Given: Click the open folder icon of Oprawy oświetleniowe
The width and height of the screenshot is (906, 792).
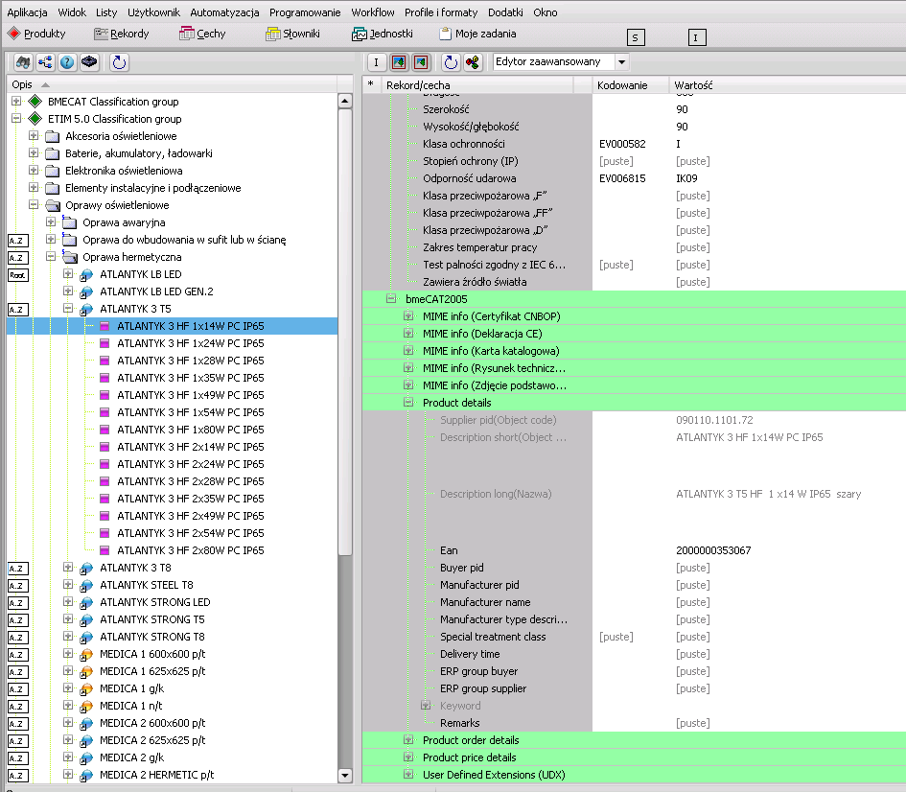Looking at the screenshot, I should point(53,205).
